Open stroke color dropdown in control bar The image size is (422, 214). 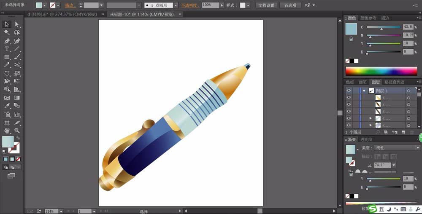(x=58, y=5)
